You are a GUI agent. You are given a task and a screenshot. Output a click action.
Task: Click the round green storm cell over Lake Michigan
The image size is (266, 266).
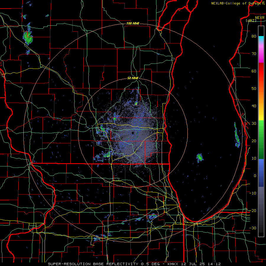(200, 158)
